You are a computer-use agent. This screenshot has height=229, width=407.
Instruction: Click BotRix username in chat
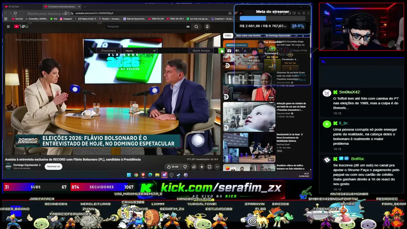[358, 159]
